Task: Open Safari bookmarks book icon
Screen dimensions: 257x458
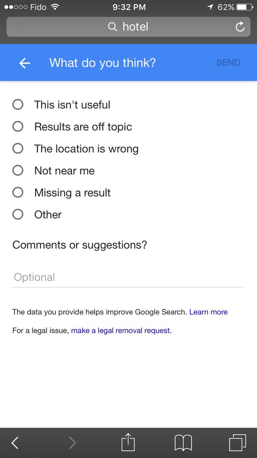Action: coord(183,443)
